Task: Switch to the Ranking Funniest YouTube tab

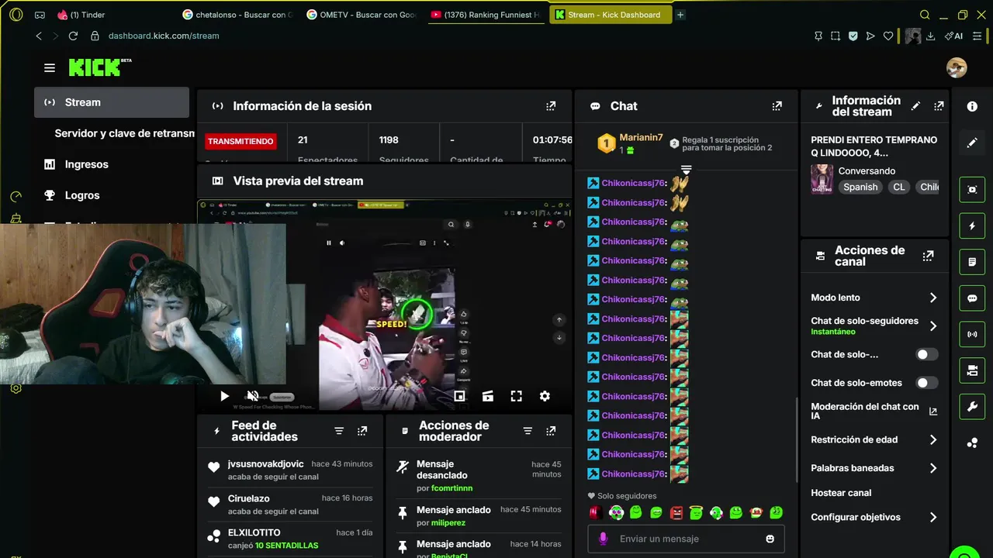Action: pos(486,15)
